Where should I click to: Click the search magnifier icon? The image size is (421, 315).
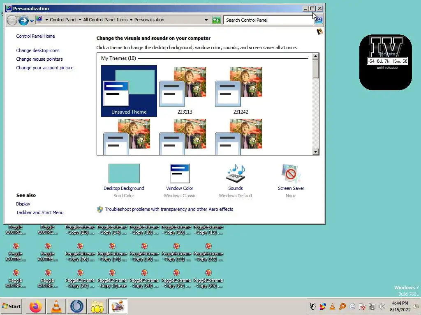pos(319,20)
